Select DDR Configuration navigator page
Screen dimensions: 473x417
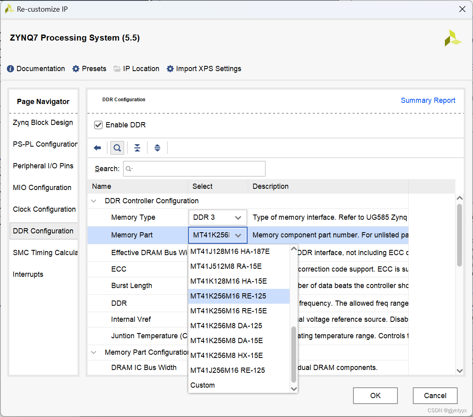pyautogui.click(x=43, y=231)
